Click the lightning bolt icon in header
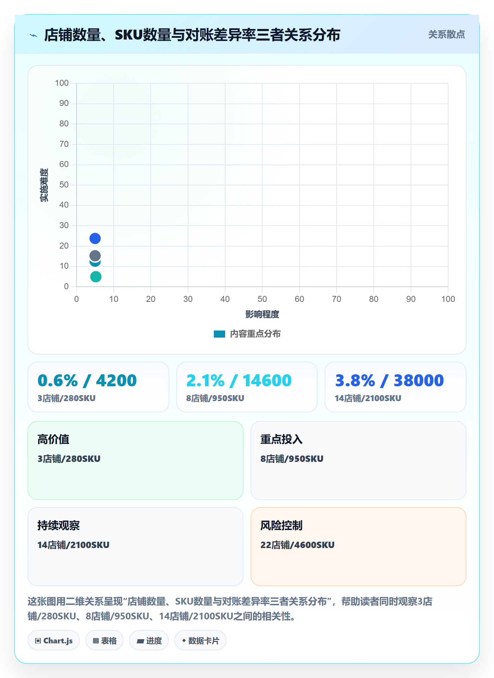The image size is (494, 678). [x=34, y=35]
